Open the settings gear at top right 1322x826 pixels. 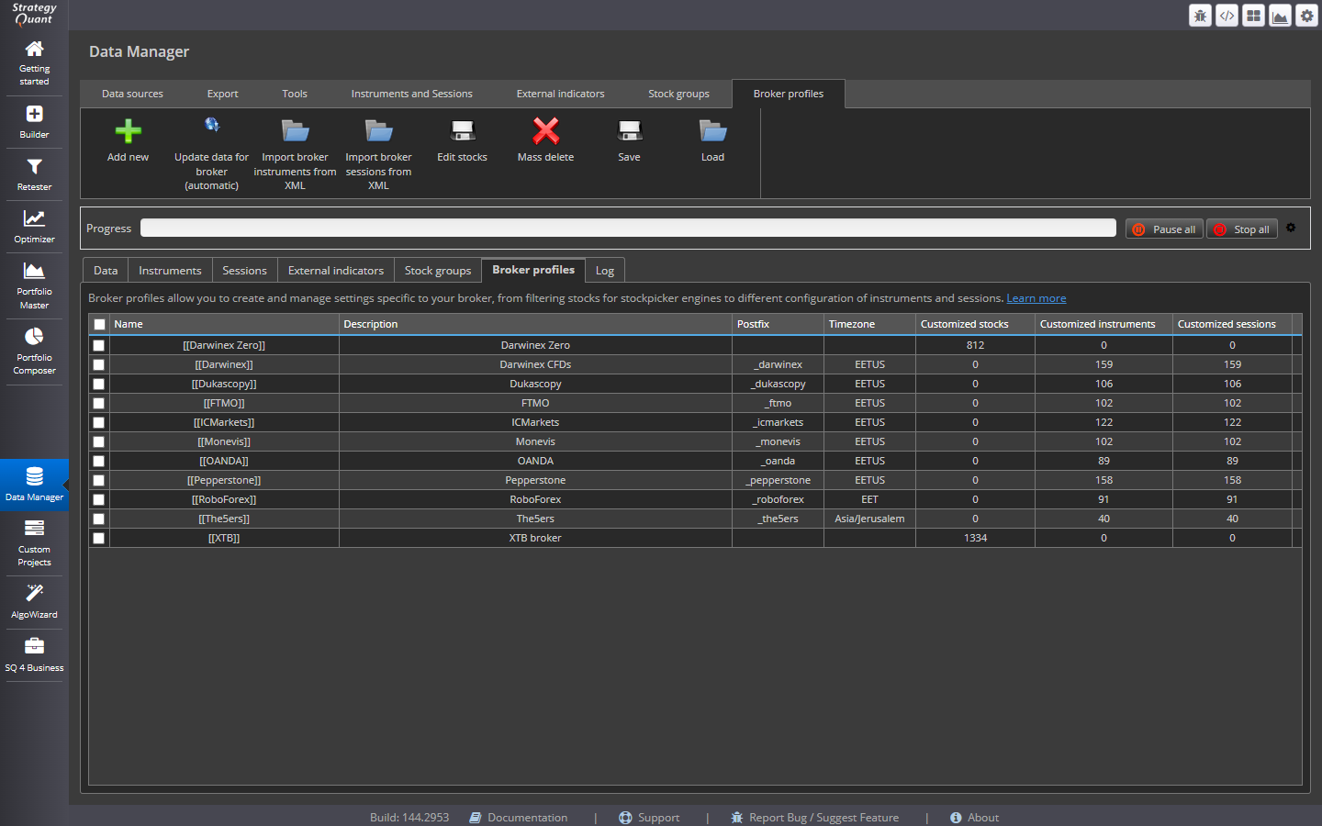click(x=1306, y=16)
